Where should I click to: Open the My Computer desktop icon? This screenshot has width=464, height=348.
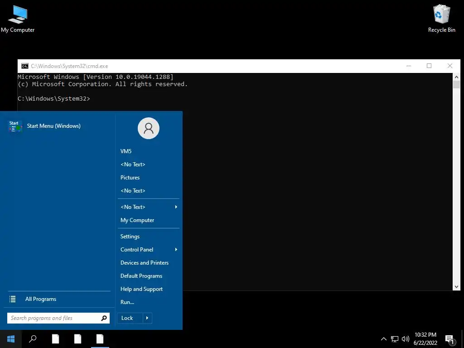click(18, 19)
